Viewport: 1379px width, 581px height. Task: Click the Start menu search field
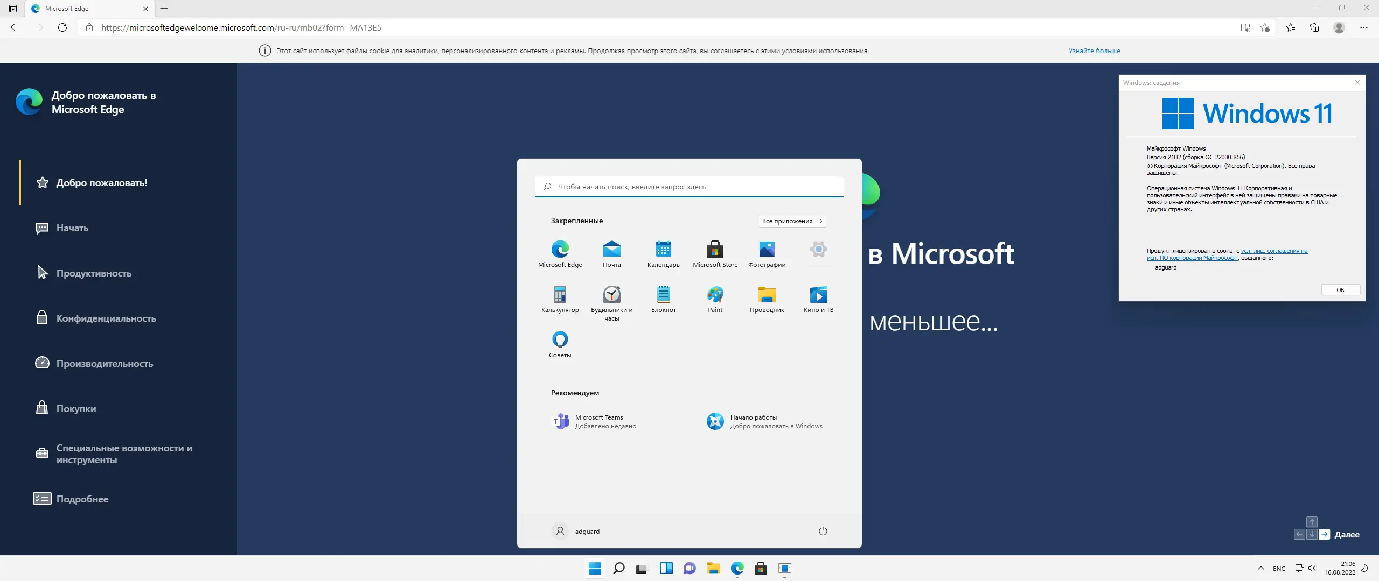689,187
